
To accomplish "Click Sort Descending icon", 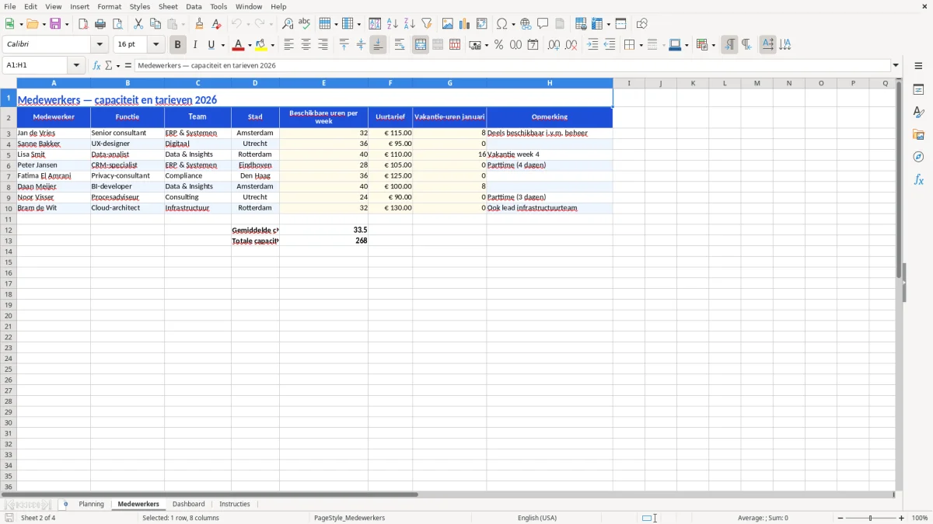I will point(410,24).
